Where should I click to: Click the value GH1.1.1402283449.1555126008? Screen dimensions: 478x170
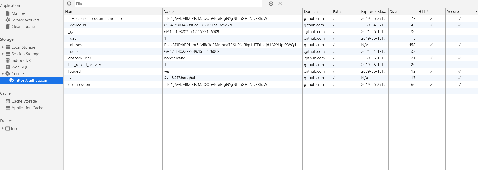(x=192, y=52)
